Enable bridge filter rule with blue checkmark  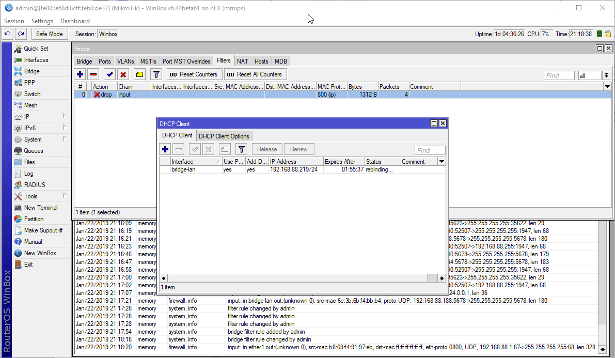click(110, 74)
